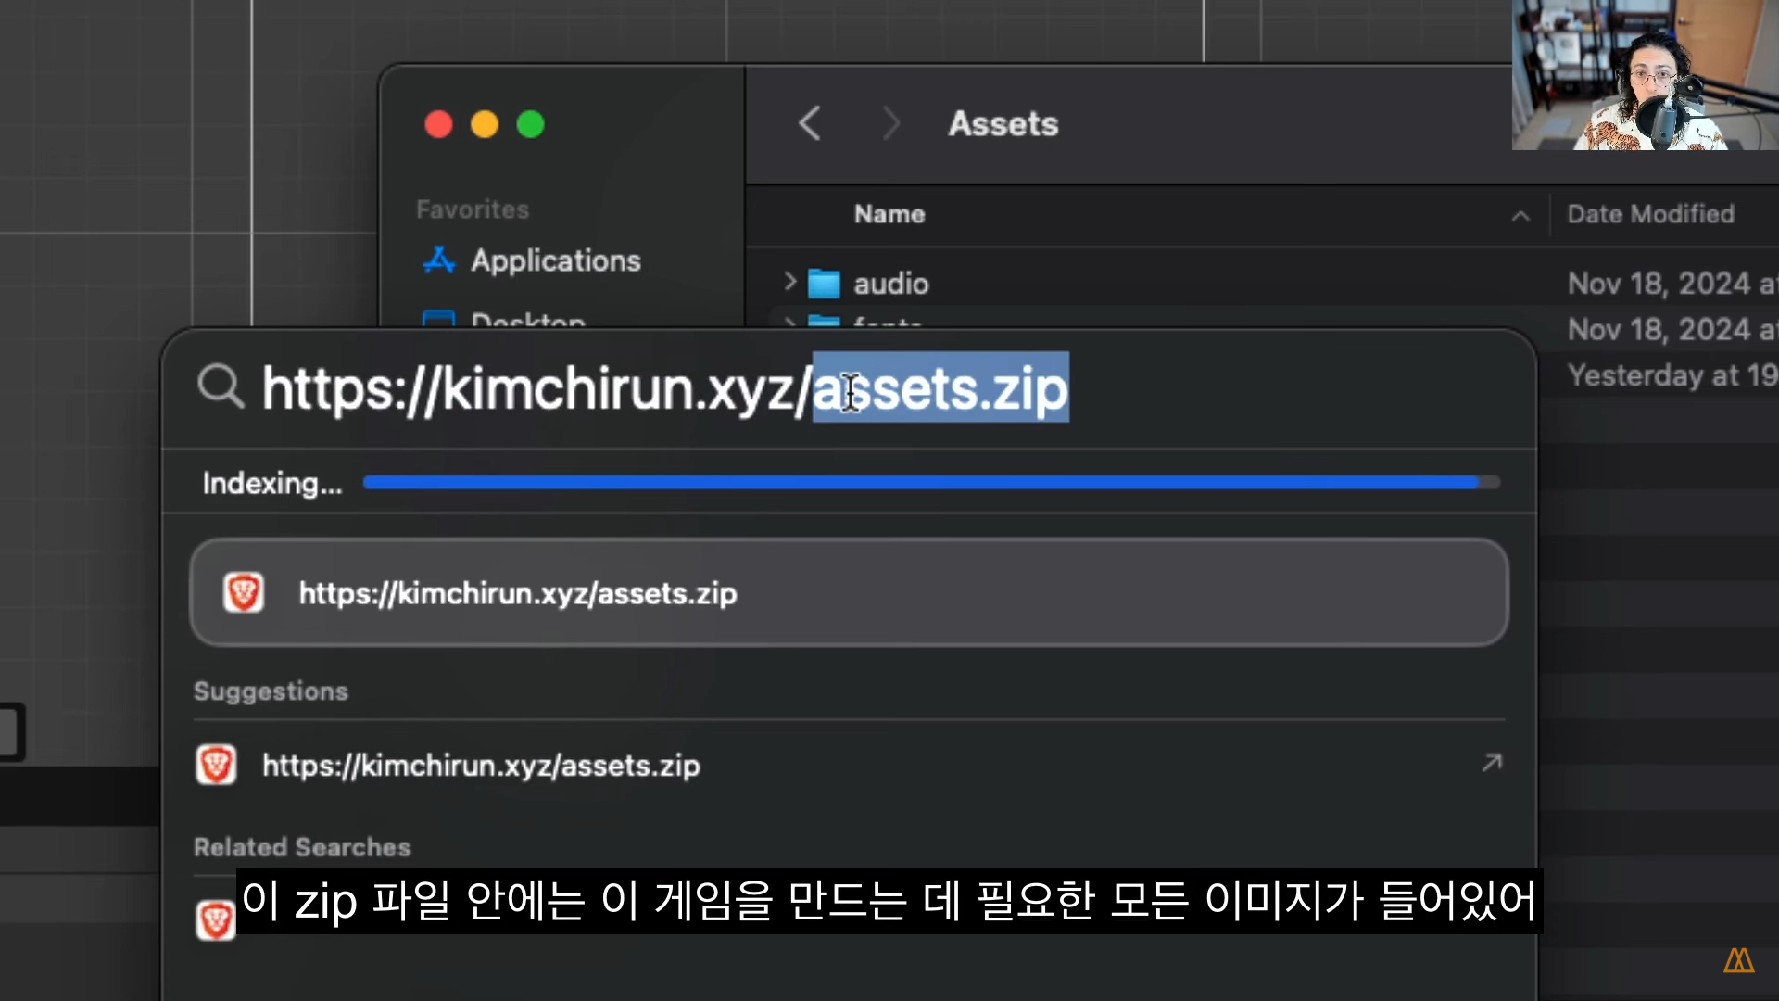Toggle sort direction caret in Name column

coord(1520,215)
